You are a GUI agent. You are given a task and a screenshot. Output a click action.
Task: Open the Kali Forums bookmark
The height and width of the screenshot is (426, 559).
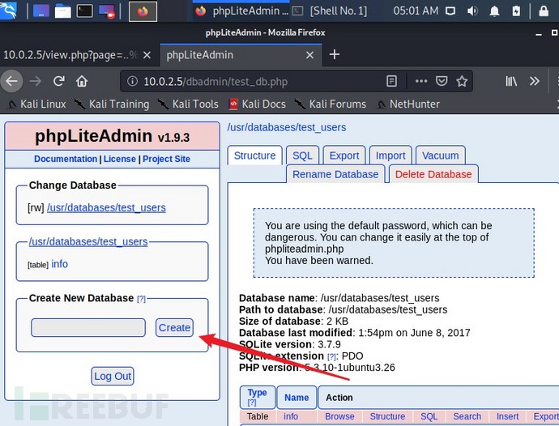[x=331, y=104]
